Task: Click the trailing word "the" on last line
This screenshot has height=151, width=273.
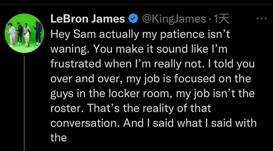Action: (x=58, y=138)
